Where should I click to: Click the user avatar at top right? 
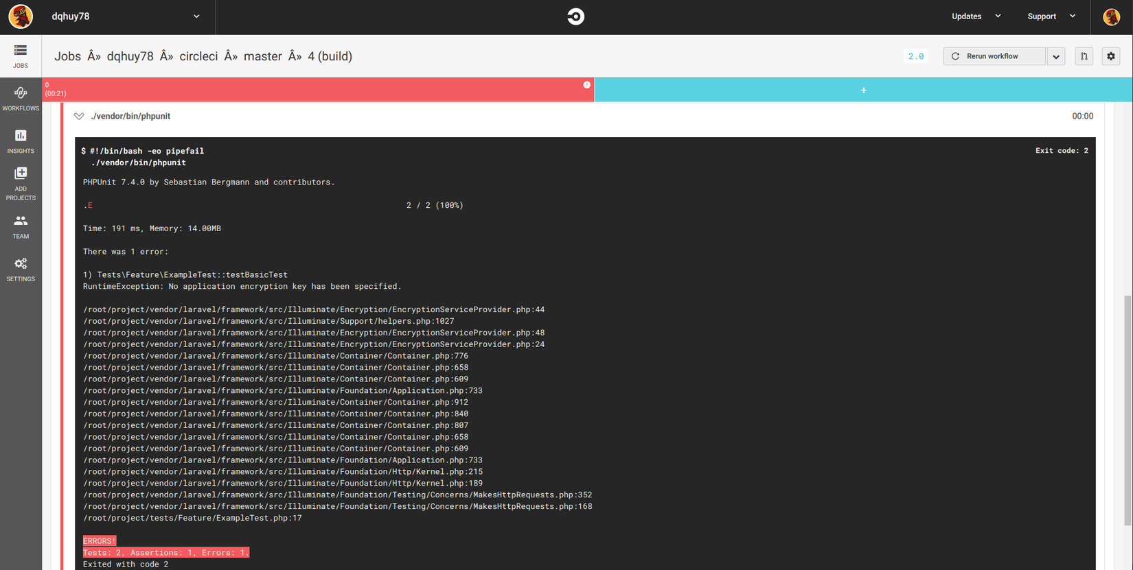[1111, 16]
